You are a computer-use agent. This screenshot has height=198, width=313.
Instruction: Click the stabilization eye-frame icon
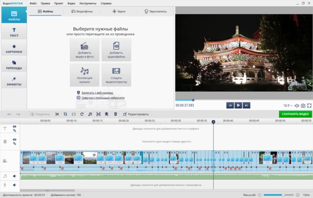pyautogui.click(x=98, y=114)
